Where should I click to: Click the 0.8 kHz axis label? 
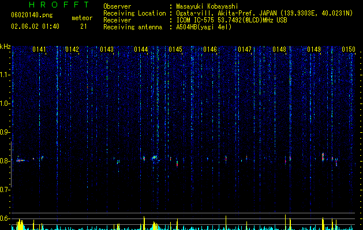(x=5, y=161)
